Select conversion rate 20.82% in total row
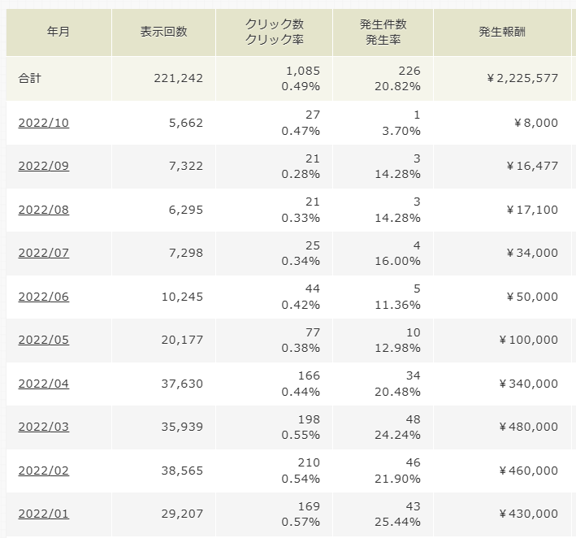 [x=397, y=87]
